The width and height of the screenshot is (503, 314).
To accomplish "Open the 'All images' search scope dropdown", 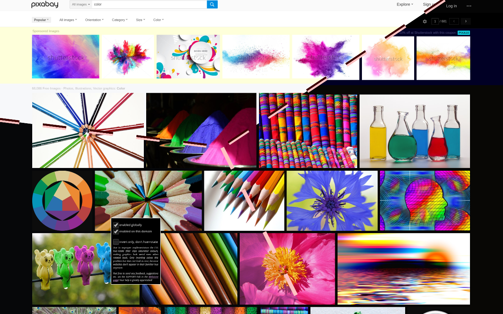I will coord(81,4).
